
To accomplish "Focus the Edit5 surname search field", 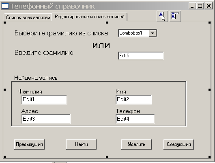I will point(141,56).
